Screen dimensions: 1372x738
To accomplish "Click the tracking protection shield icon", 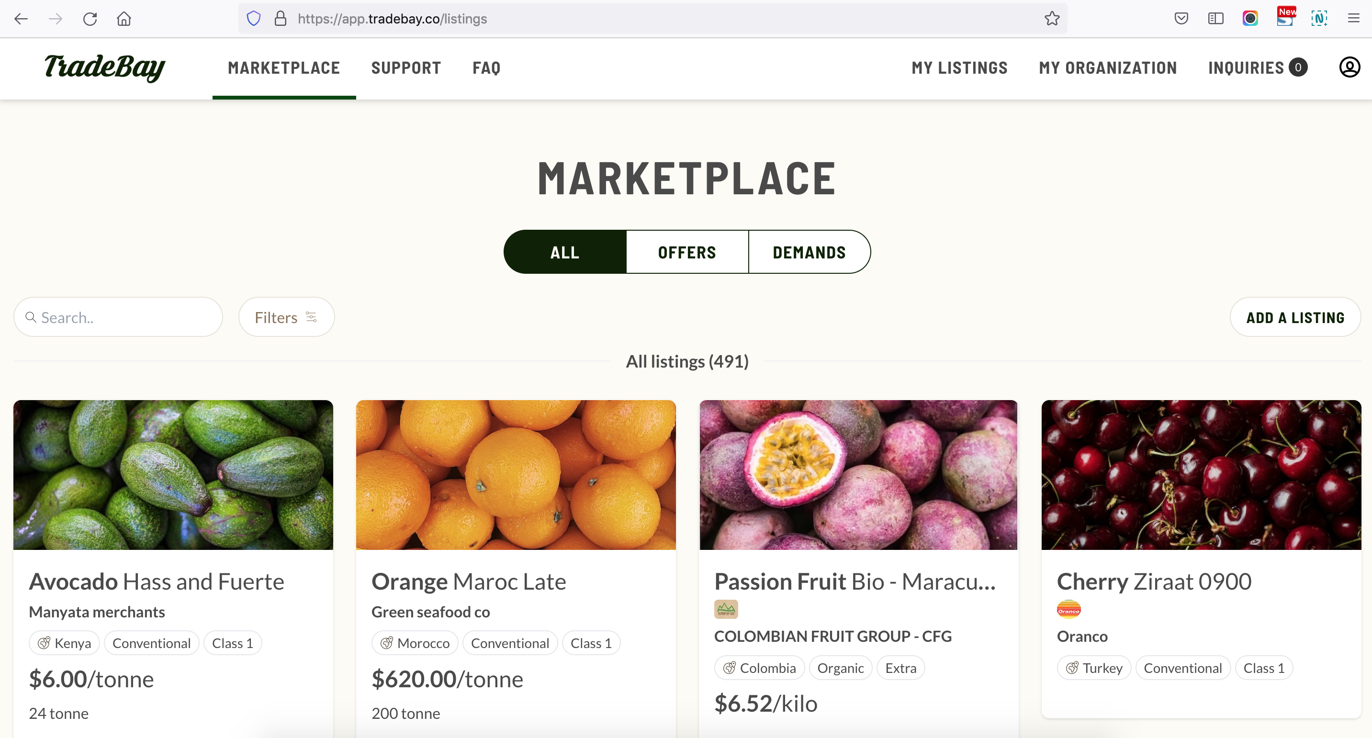I will pyautogui.click(x=254, y=19).
